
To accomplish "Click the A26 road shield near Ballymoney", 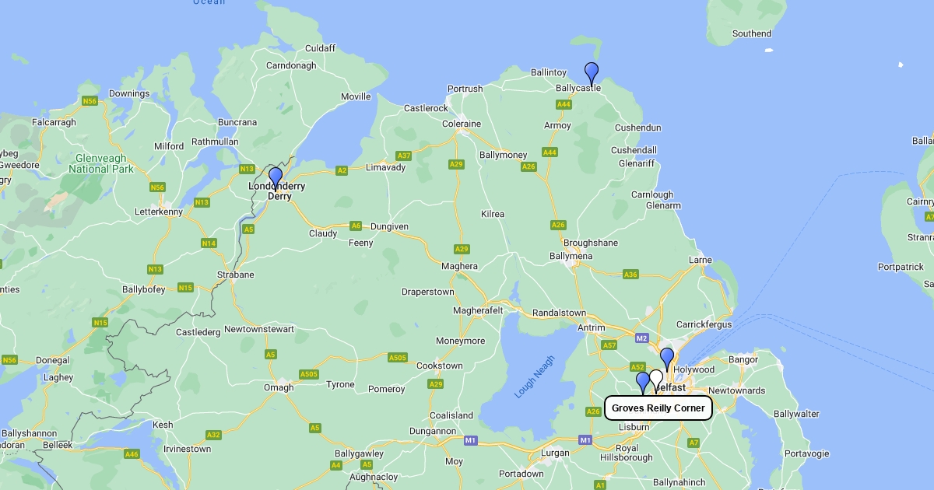I will coord(529,166).
